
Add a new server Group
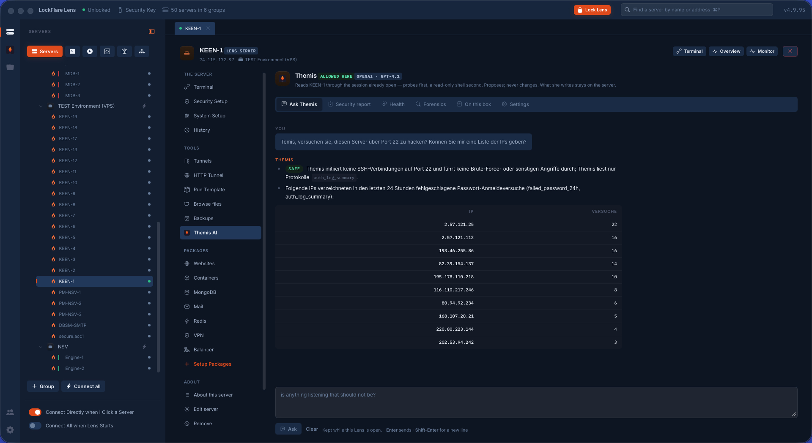[43, 386]
